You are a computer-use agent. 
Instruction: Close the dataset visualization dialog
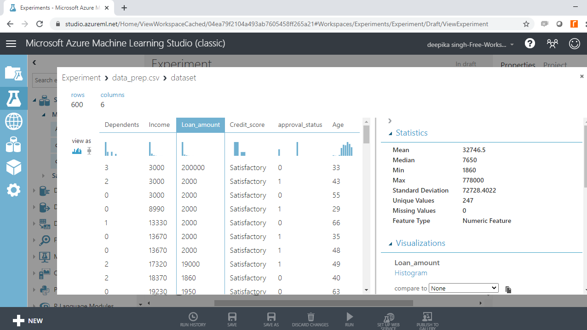coord(581,76)
